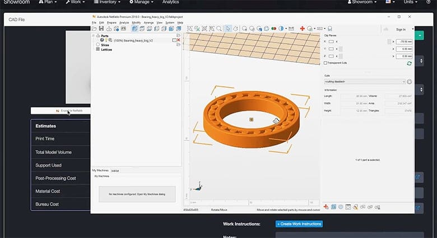Click the X clip plane value field
The image size is (437, 238).
[403, 41]
